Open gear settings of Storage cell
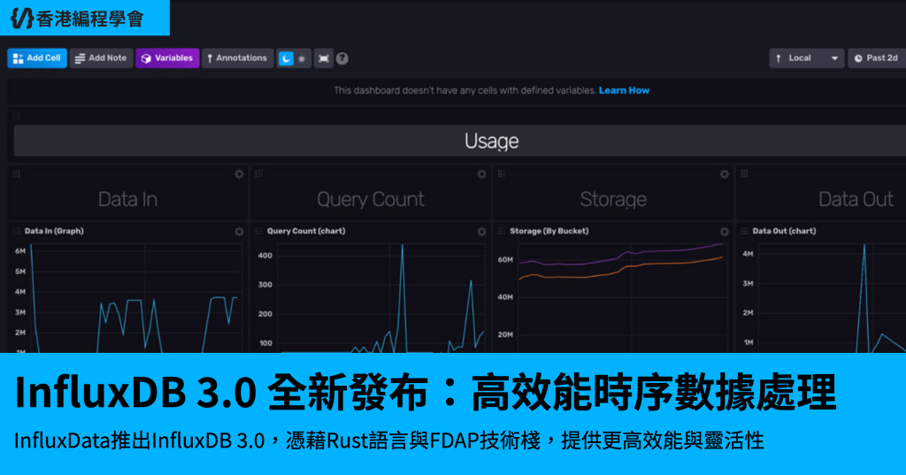Image resolution: width=906 pixels, height=475 pixels. tap(725, 174)
